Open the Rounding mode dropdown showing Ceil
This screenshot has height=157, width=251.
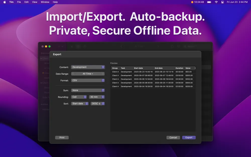79,97
